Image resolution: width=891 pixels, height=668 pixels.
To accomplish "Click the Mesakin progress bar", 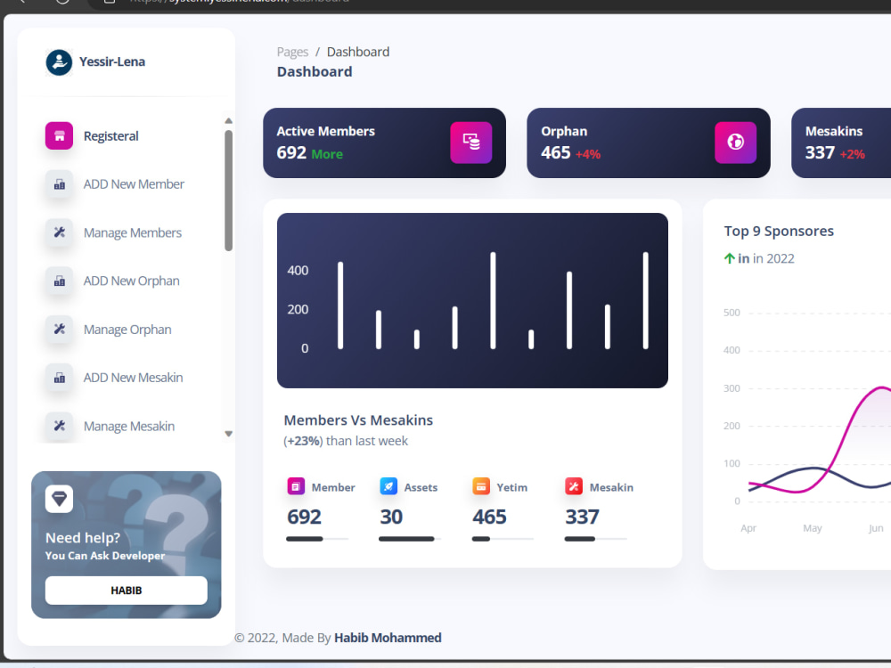I will (595, 539).
